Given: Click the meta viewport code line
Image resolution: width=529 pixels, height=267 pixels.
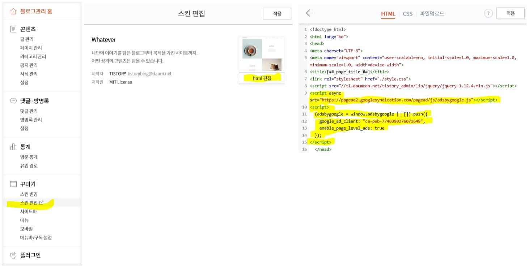Looking at the screenshot, I should [x=413, y=61].
